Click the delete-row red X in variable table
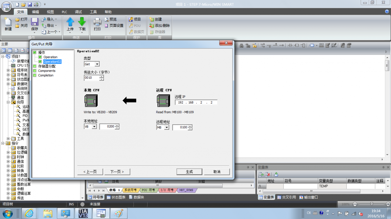391x219 pixels. click(268, 174)
